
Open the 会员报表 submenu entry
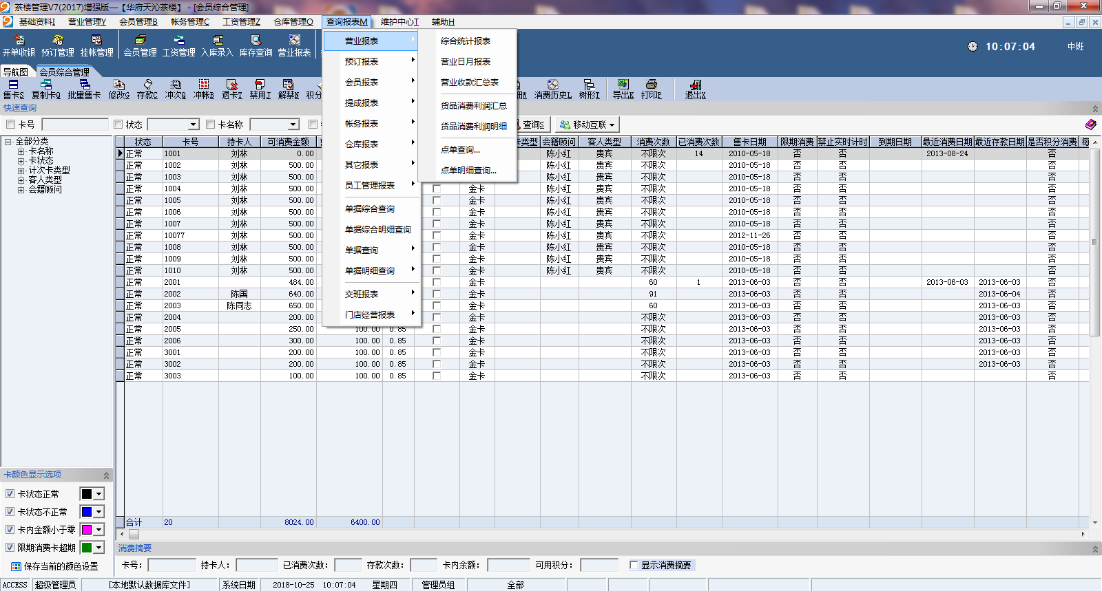pos(362,83)
